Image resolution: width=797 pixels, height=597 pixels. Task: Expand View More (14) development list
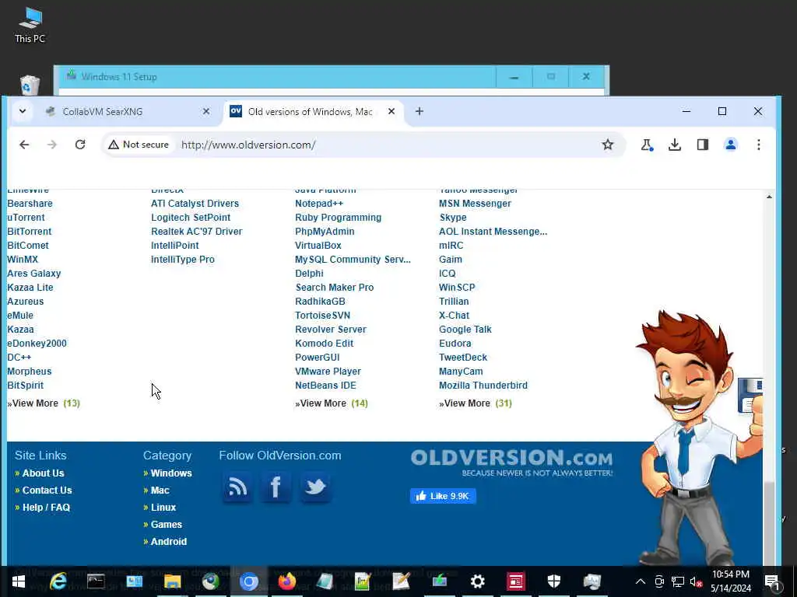coord(332,403)
